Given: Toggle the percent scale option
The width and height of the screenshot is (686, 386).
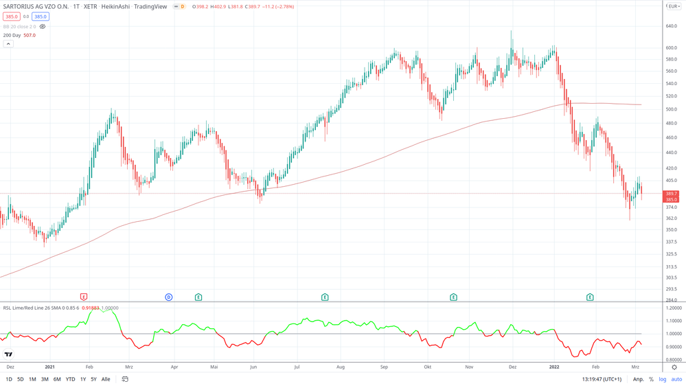Looking at the screenshot, I should (x=651, y=379).
